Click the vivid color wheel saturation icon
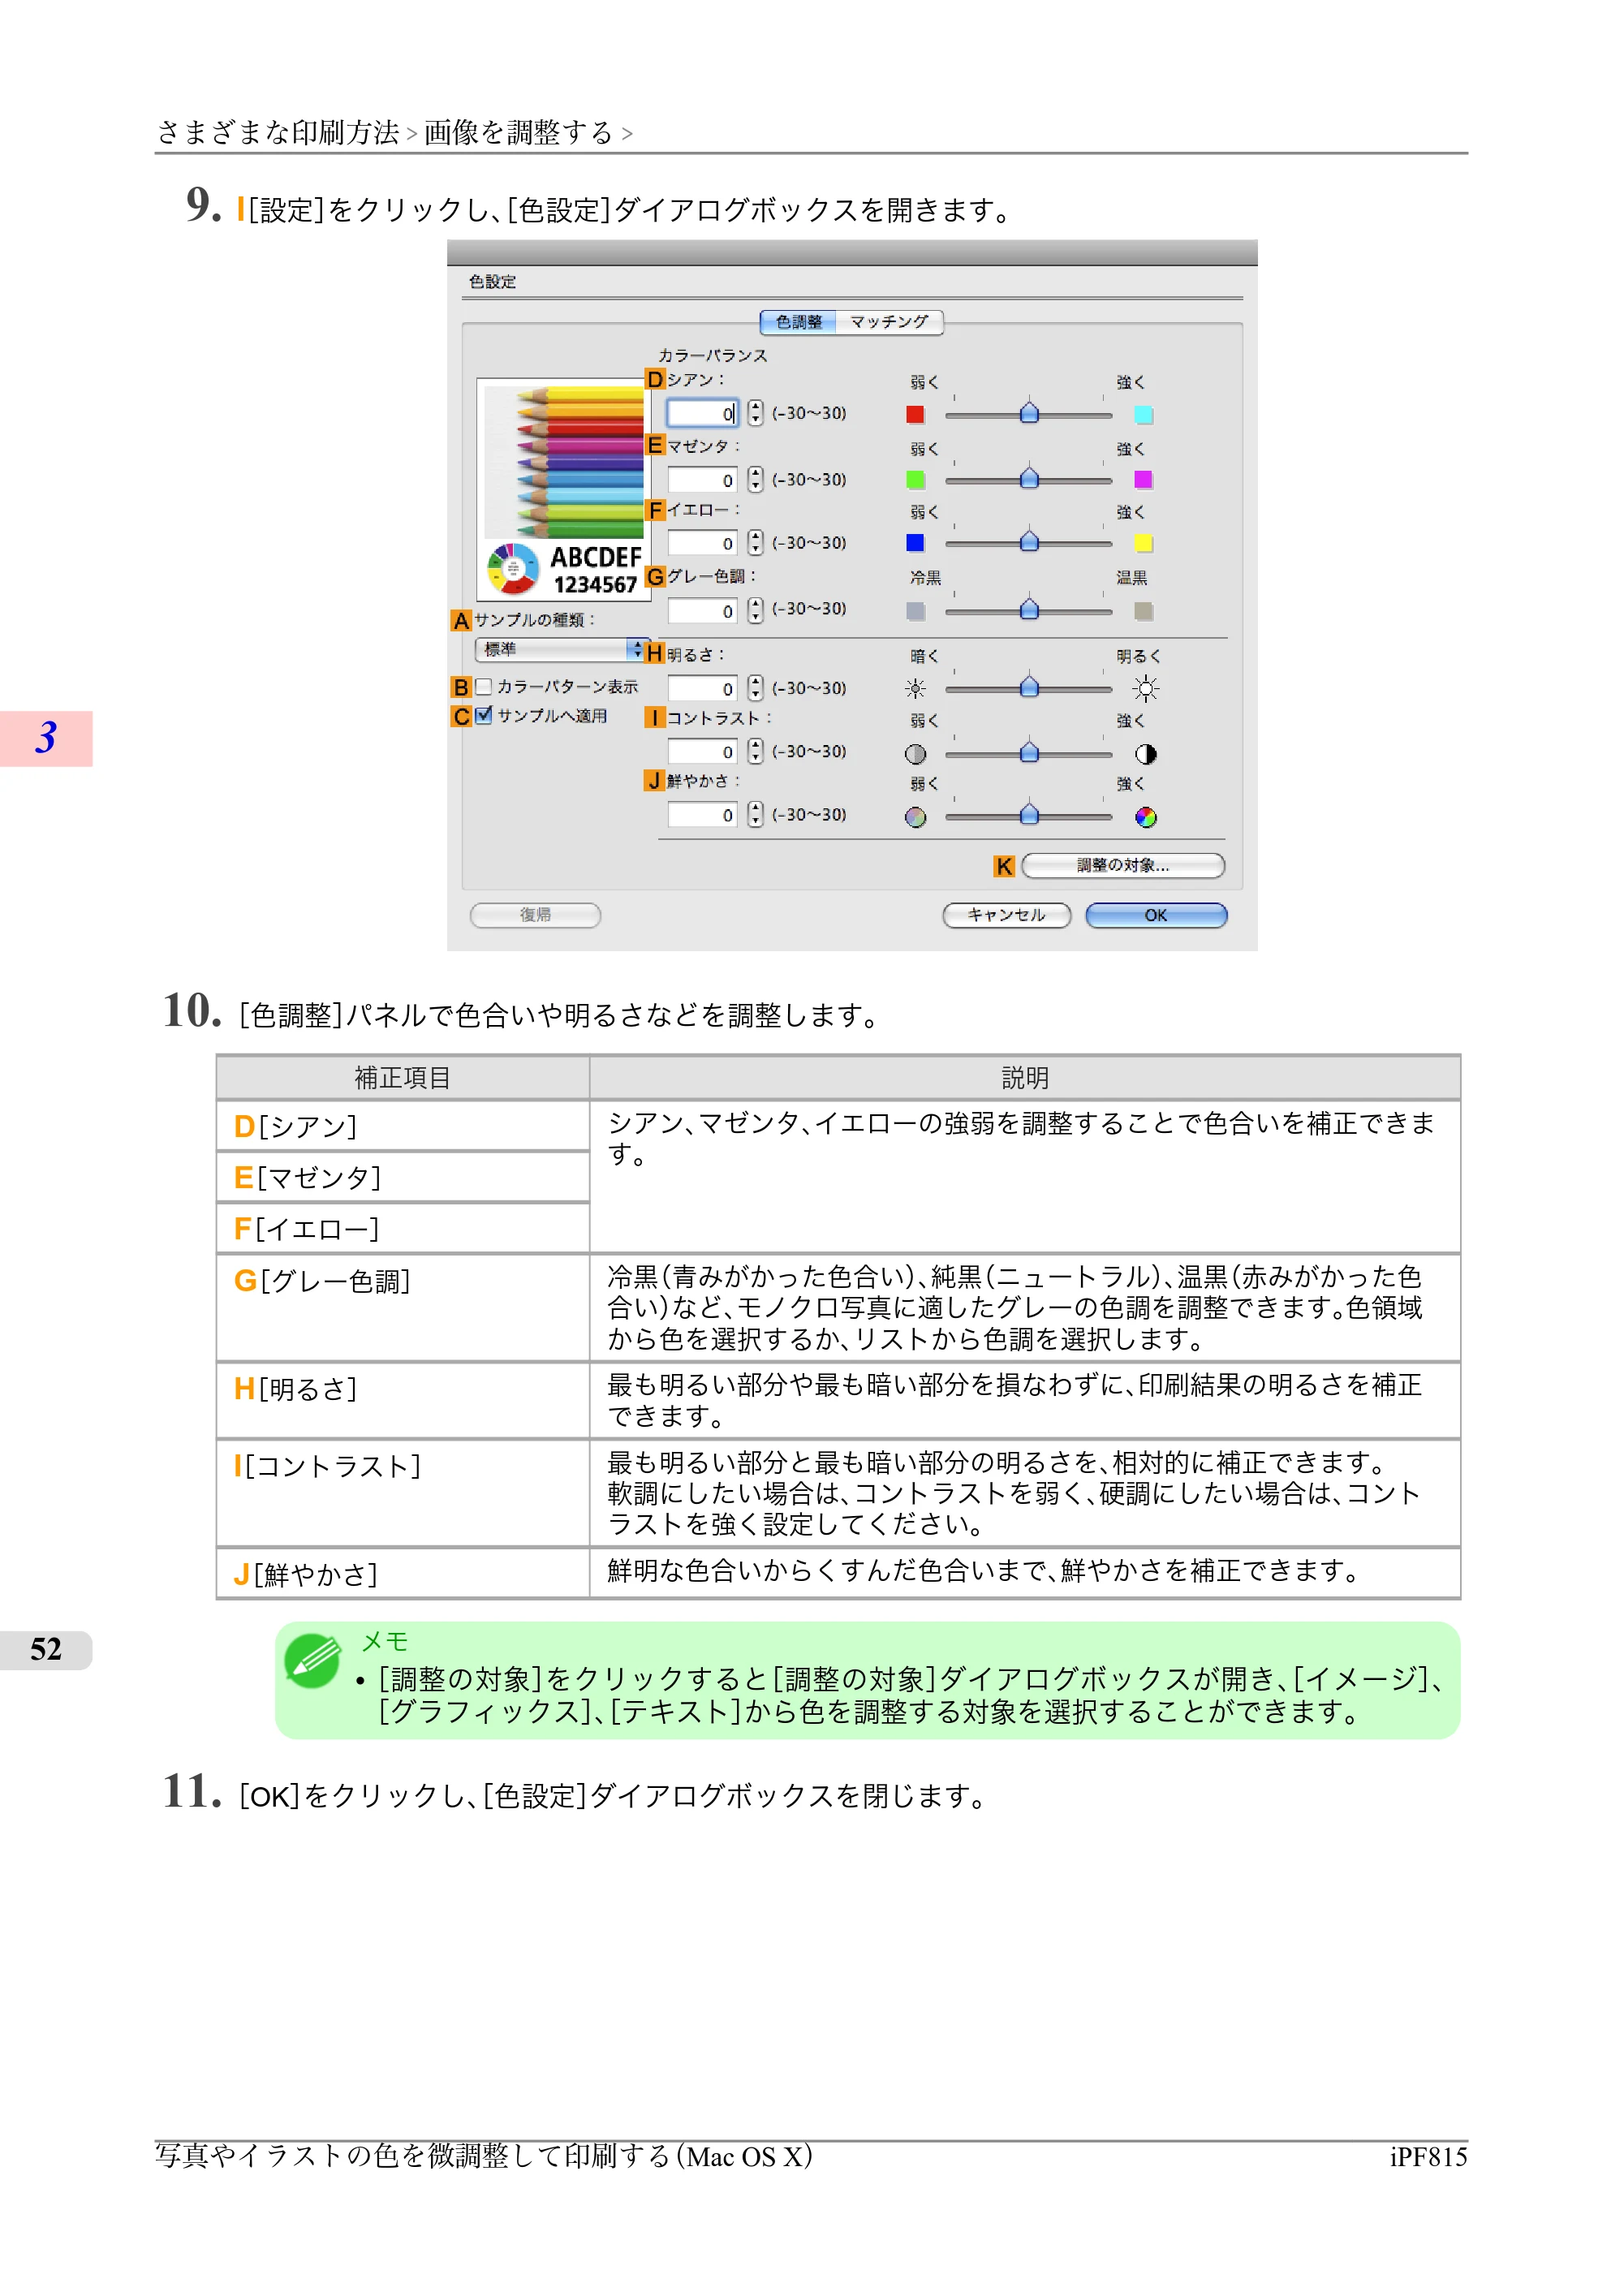Viewport: 1624px width, 2296px height. (1145, 818)
